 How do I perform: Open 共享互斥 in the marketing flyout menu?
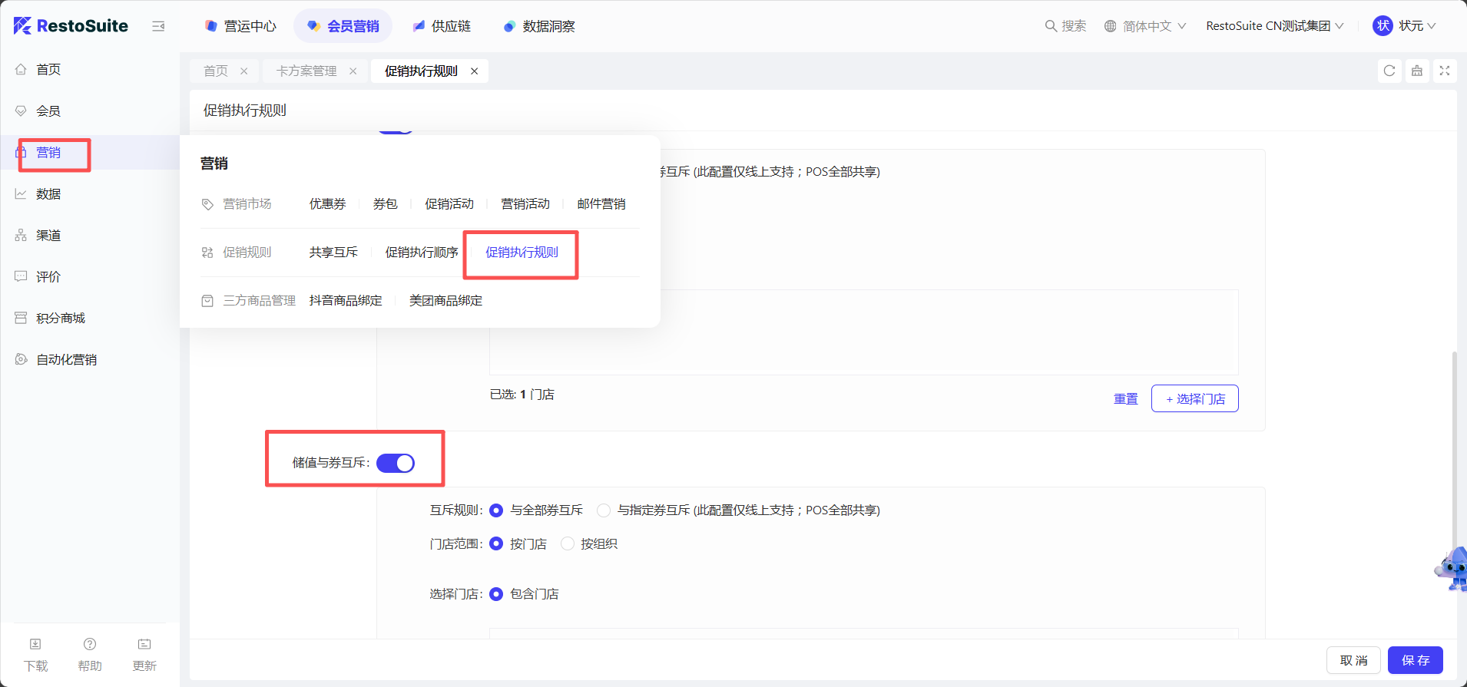click(333, 253)
